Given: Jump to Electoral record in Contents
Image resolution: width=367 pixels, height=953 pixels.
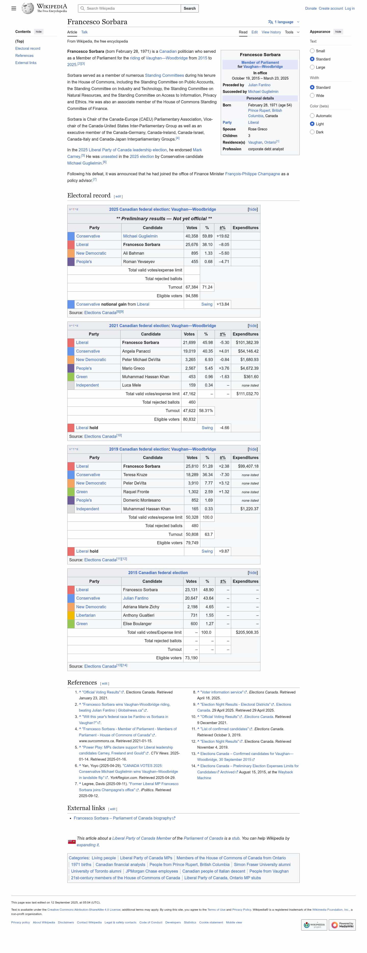Looking at the screenshot, I should click(x=28, y=48).
